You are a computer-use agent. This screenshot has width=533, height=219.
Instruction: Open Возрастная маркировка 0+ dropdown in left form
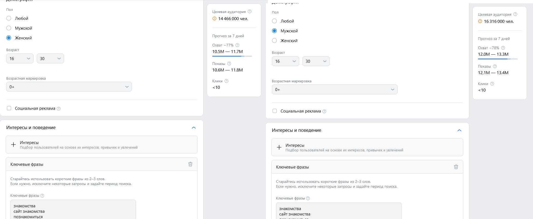point(69,87)
